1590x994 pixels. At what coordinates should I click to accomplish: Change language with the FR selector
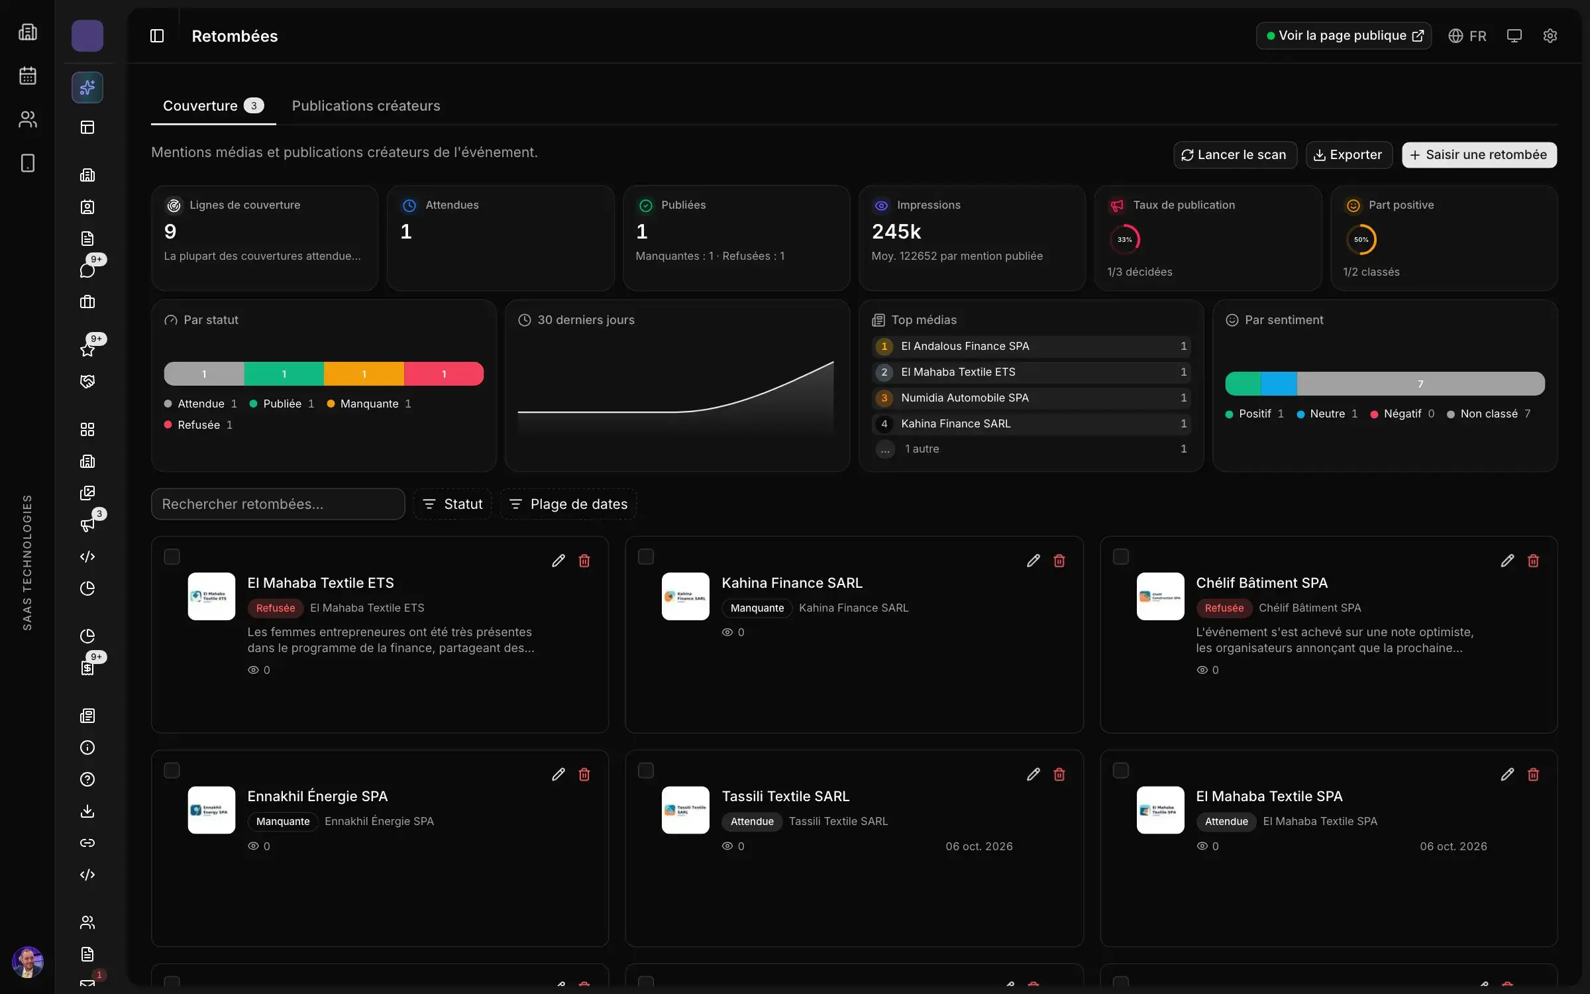(x=1467, y=36)
